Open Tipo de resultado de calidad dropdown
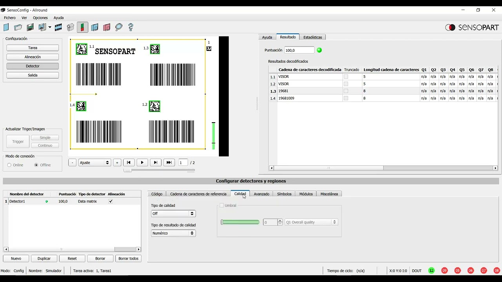The height and width of the screenshot is (282, 502). coord(173,233)
